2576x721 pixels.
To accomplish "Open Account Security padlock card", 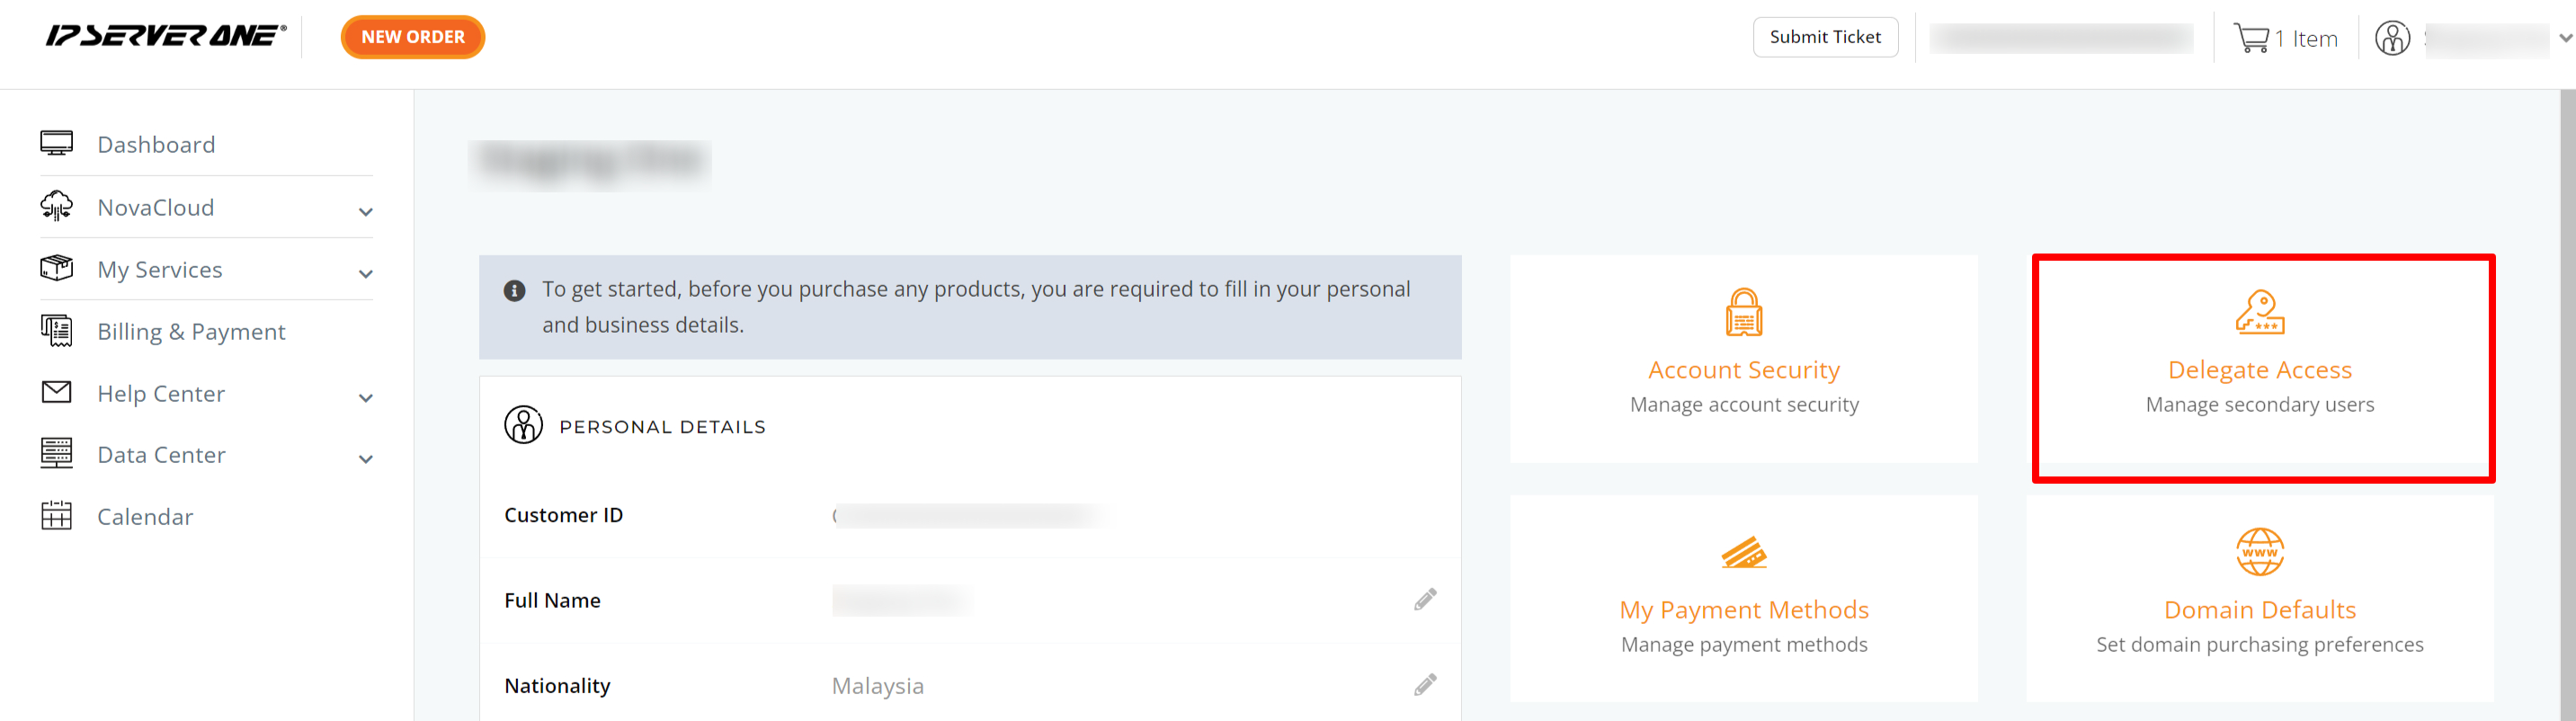I will click(x=1743, y=313).
